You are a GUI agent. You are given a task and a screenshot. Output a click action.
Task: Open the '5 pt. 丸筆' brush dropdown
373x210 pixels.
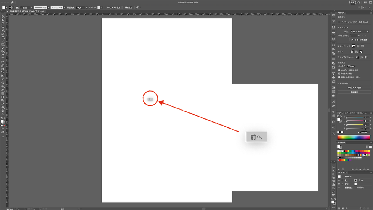[65, 7]
